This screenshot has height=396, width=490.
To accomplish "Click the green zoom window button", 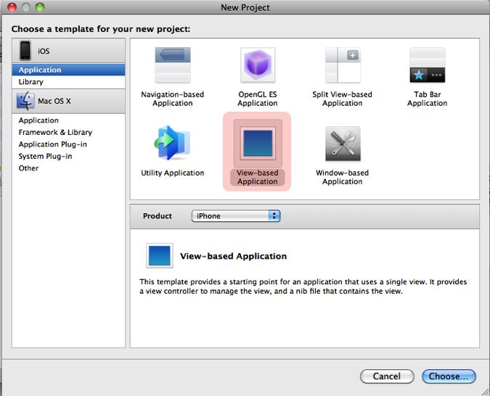I will [x=40, y=7].
